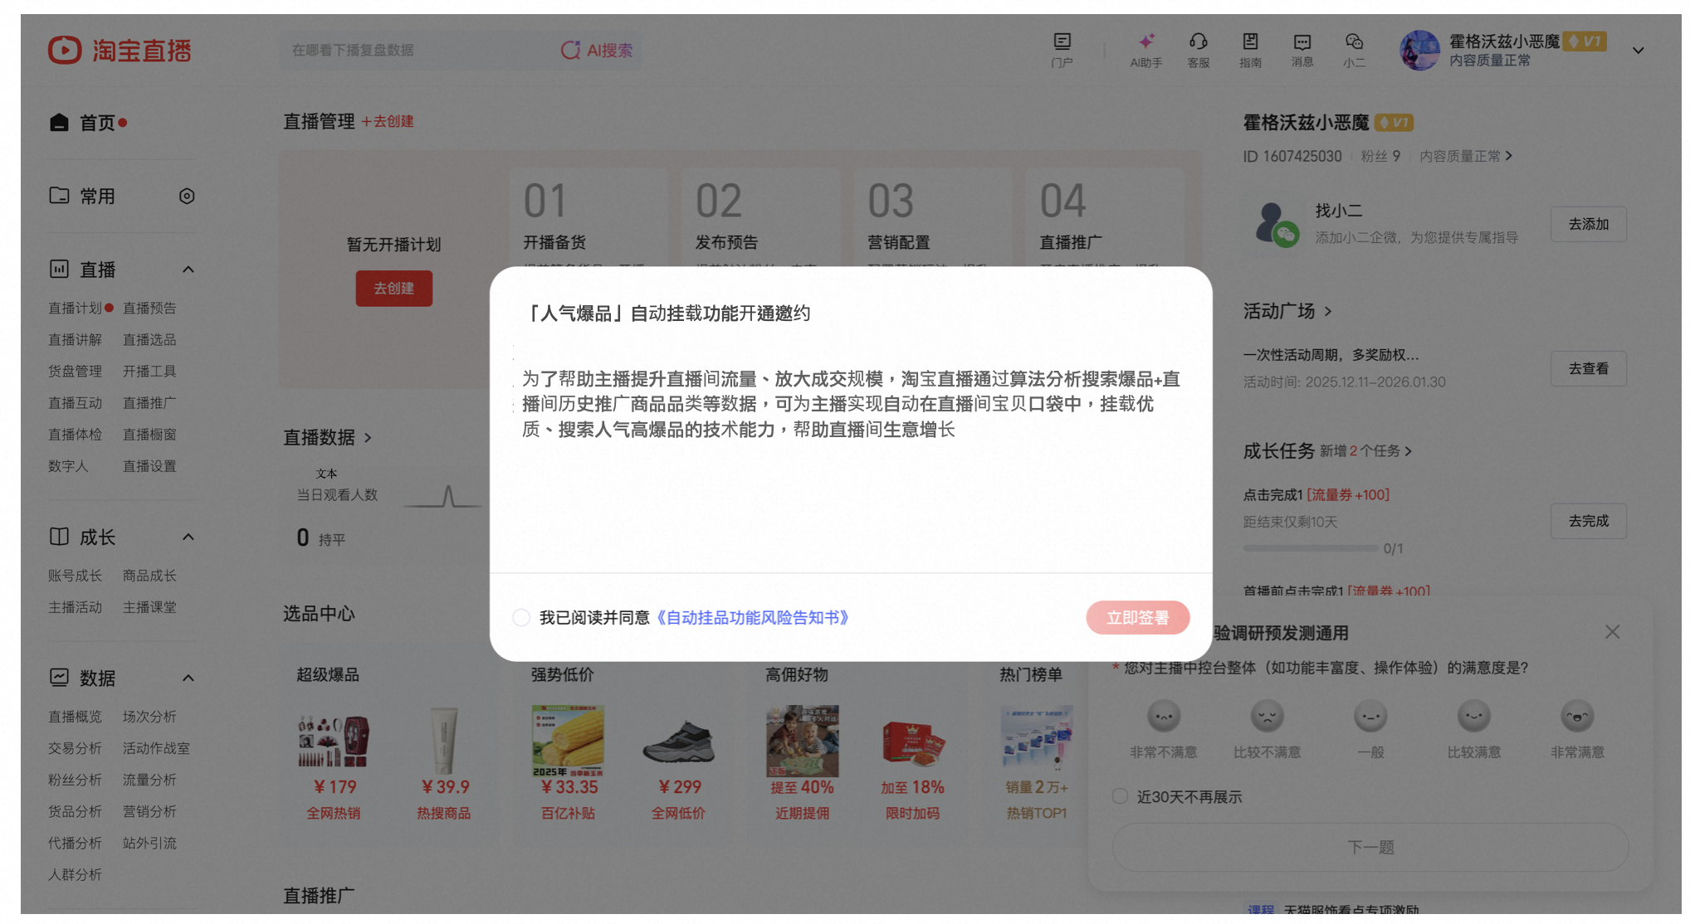The width and height of the screenshot is (1690, 924).
Task: Open the 客服 headset icon
Action: pyautogui.click(x=1198, y=41)
